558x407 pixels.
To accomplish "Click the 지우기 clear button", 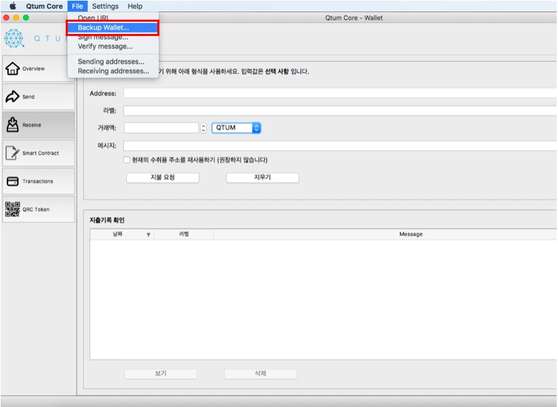I will pos(262,177).
